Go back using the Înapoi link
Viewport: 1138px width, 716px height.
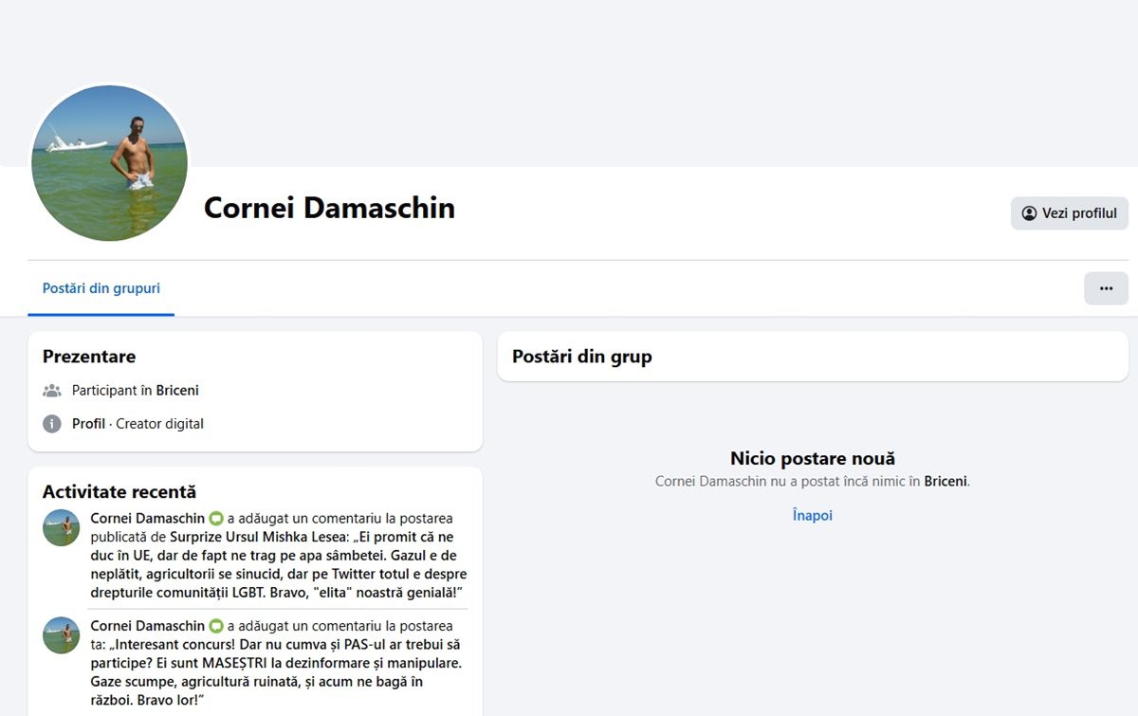tap(813, 516)
